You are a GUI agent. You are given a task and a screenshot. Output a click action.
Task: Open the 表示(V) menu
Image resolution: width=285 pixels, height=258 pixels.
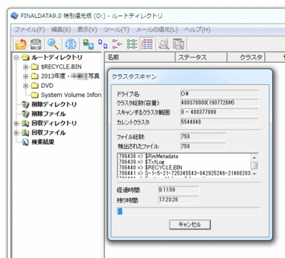tap(87, 30)
